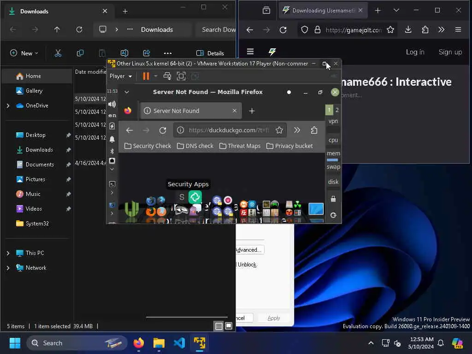Click the vpn monitor in guest panel
472x354 pixels.
pyautogui.click(x=333, y=121)
